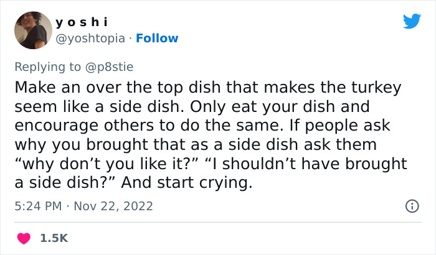
Task: Click the Twitter bird logo
Action: (412, 22)
